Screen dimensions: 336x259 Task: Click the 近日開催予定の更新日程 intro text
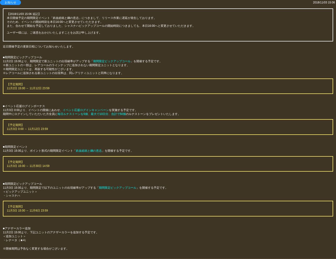[x=39, y=46]
